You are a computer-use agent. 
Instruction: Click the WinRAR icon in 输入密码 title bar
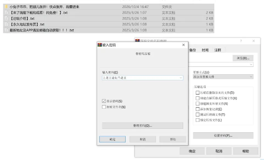(100, 45)
